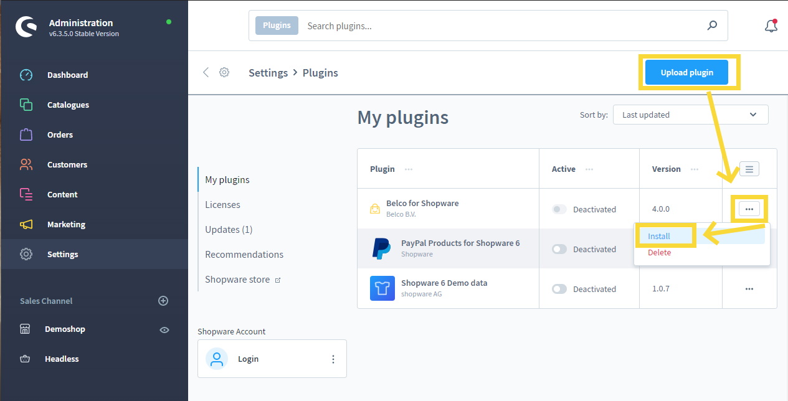Click the Shopware logo icon
This screenshot has width=788, height=401.
[x=27, y=27]
